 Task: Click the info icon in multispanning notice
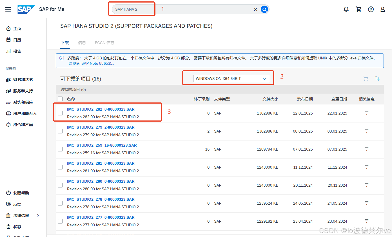[62, 58]
